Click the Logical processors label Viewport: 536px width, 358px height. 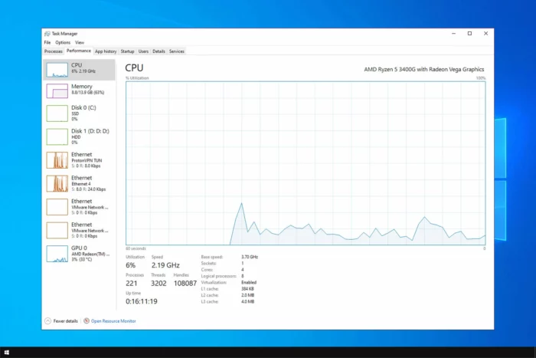(x=219, y=276)
